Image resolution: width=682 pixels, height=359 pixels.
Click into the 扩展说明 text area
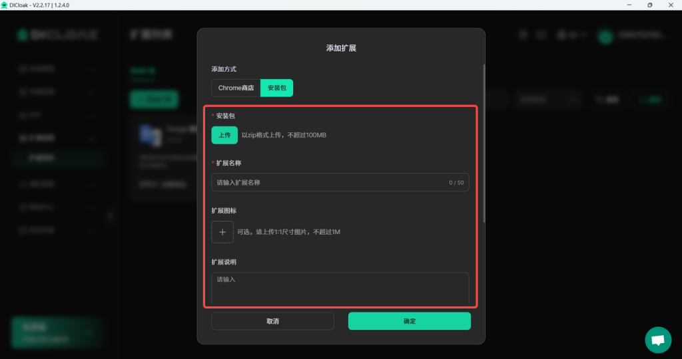coord(340,289)
